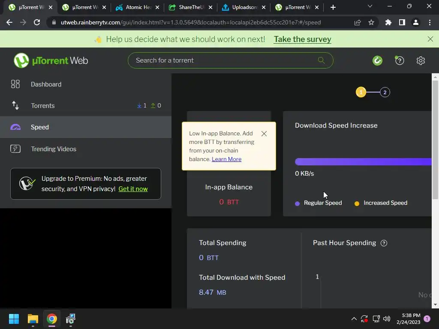Viewport: 439px width, 329px height.
Task: Click Learn More in balance tooltip
Action: pyautogui.click(x=226, y=159)
